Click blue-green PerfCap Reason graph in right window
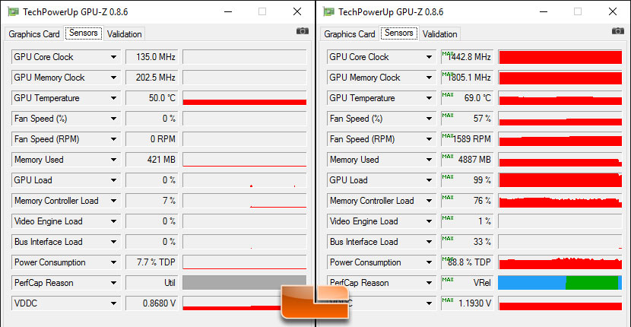This screenshot has width=631, height=327. coord(560,283)
